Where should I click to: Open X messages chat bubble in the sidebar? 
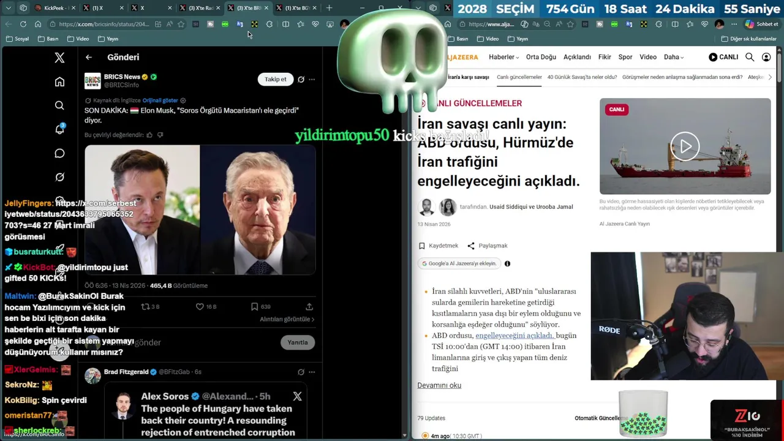(59, 153)
